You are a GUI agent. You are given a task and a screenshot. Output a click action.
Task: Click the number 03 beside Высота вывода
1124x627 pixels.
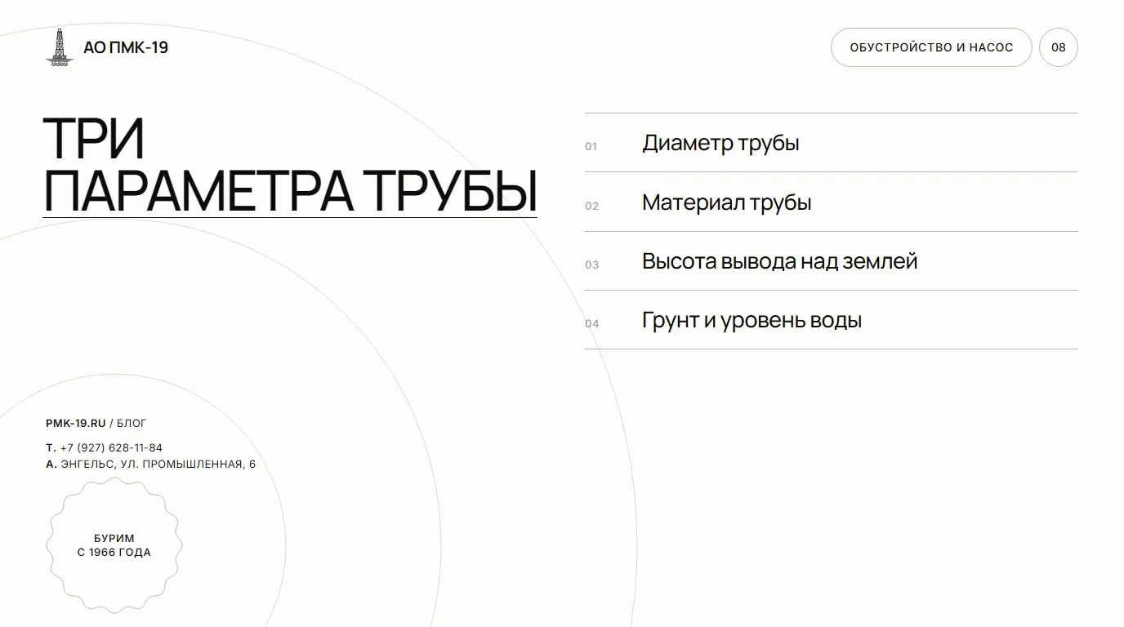[591, 265]
